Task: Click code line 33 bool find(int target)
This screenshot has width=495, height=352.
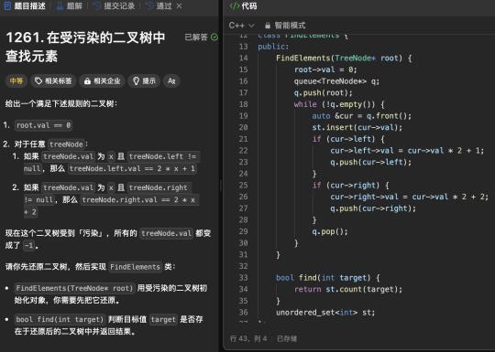Action: point(328,278)
